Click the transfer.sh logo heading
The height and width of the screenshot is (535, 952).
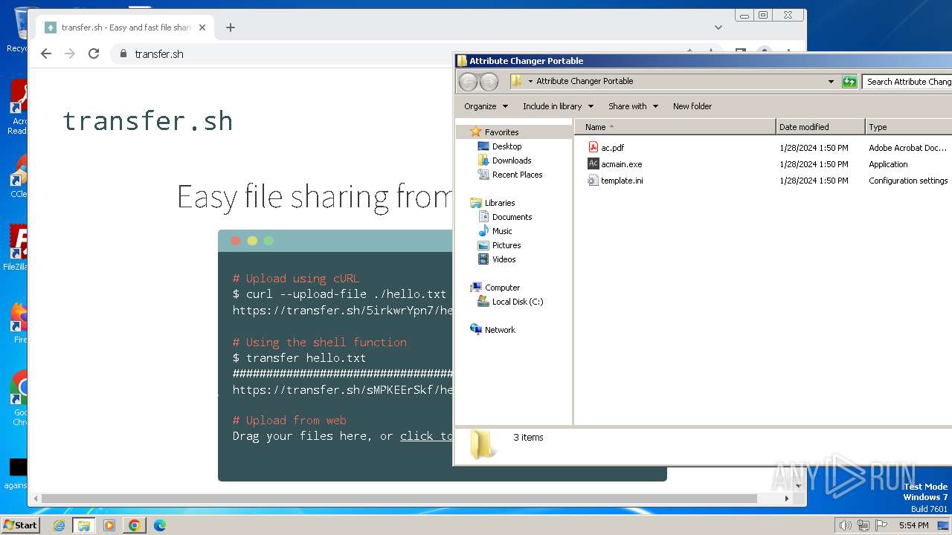pos(148,120)
